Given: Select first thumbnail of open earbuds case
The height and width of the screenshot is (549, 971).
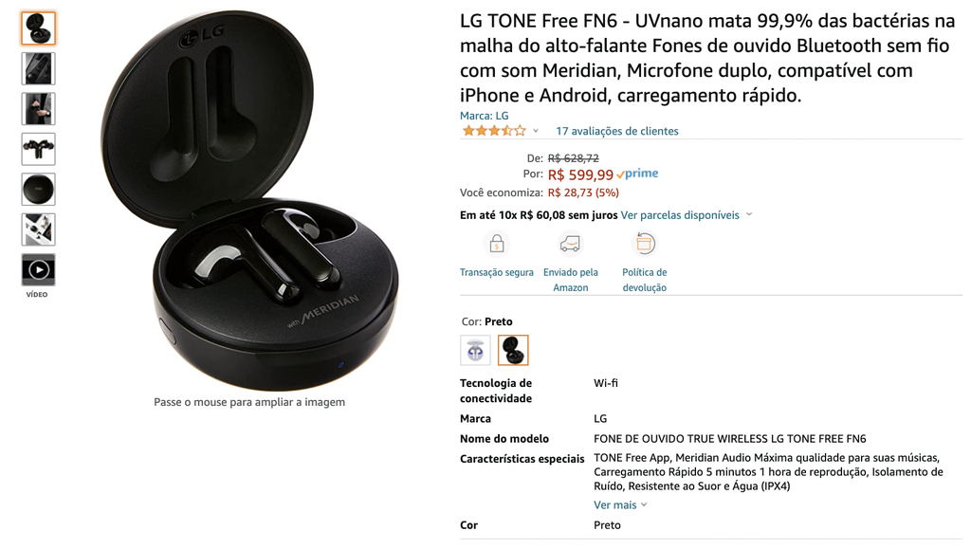Looking at the screenshot, I should click(x=38, y=28).
